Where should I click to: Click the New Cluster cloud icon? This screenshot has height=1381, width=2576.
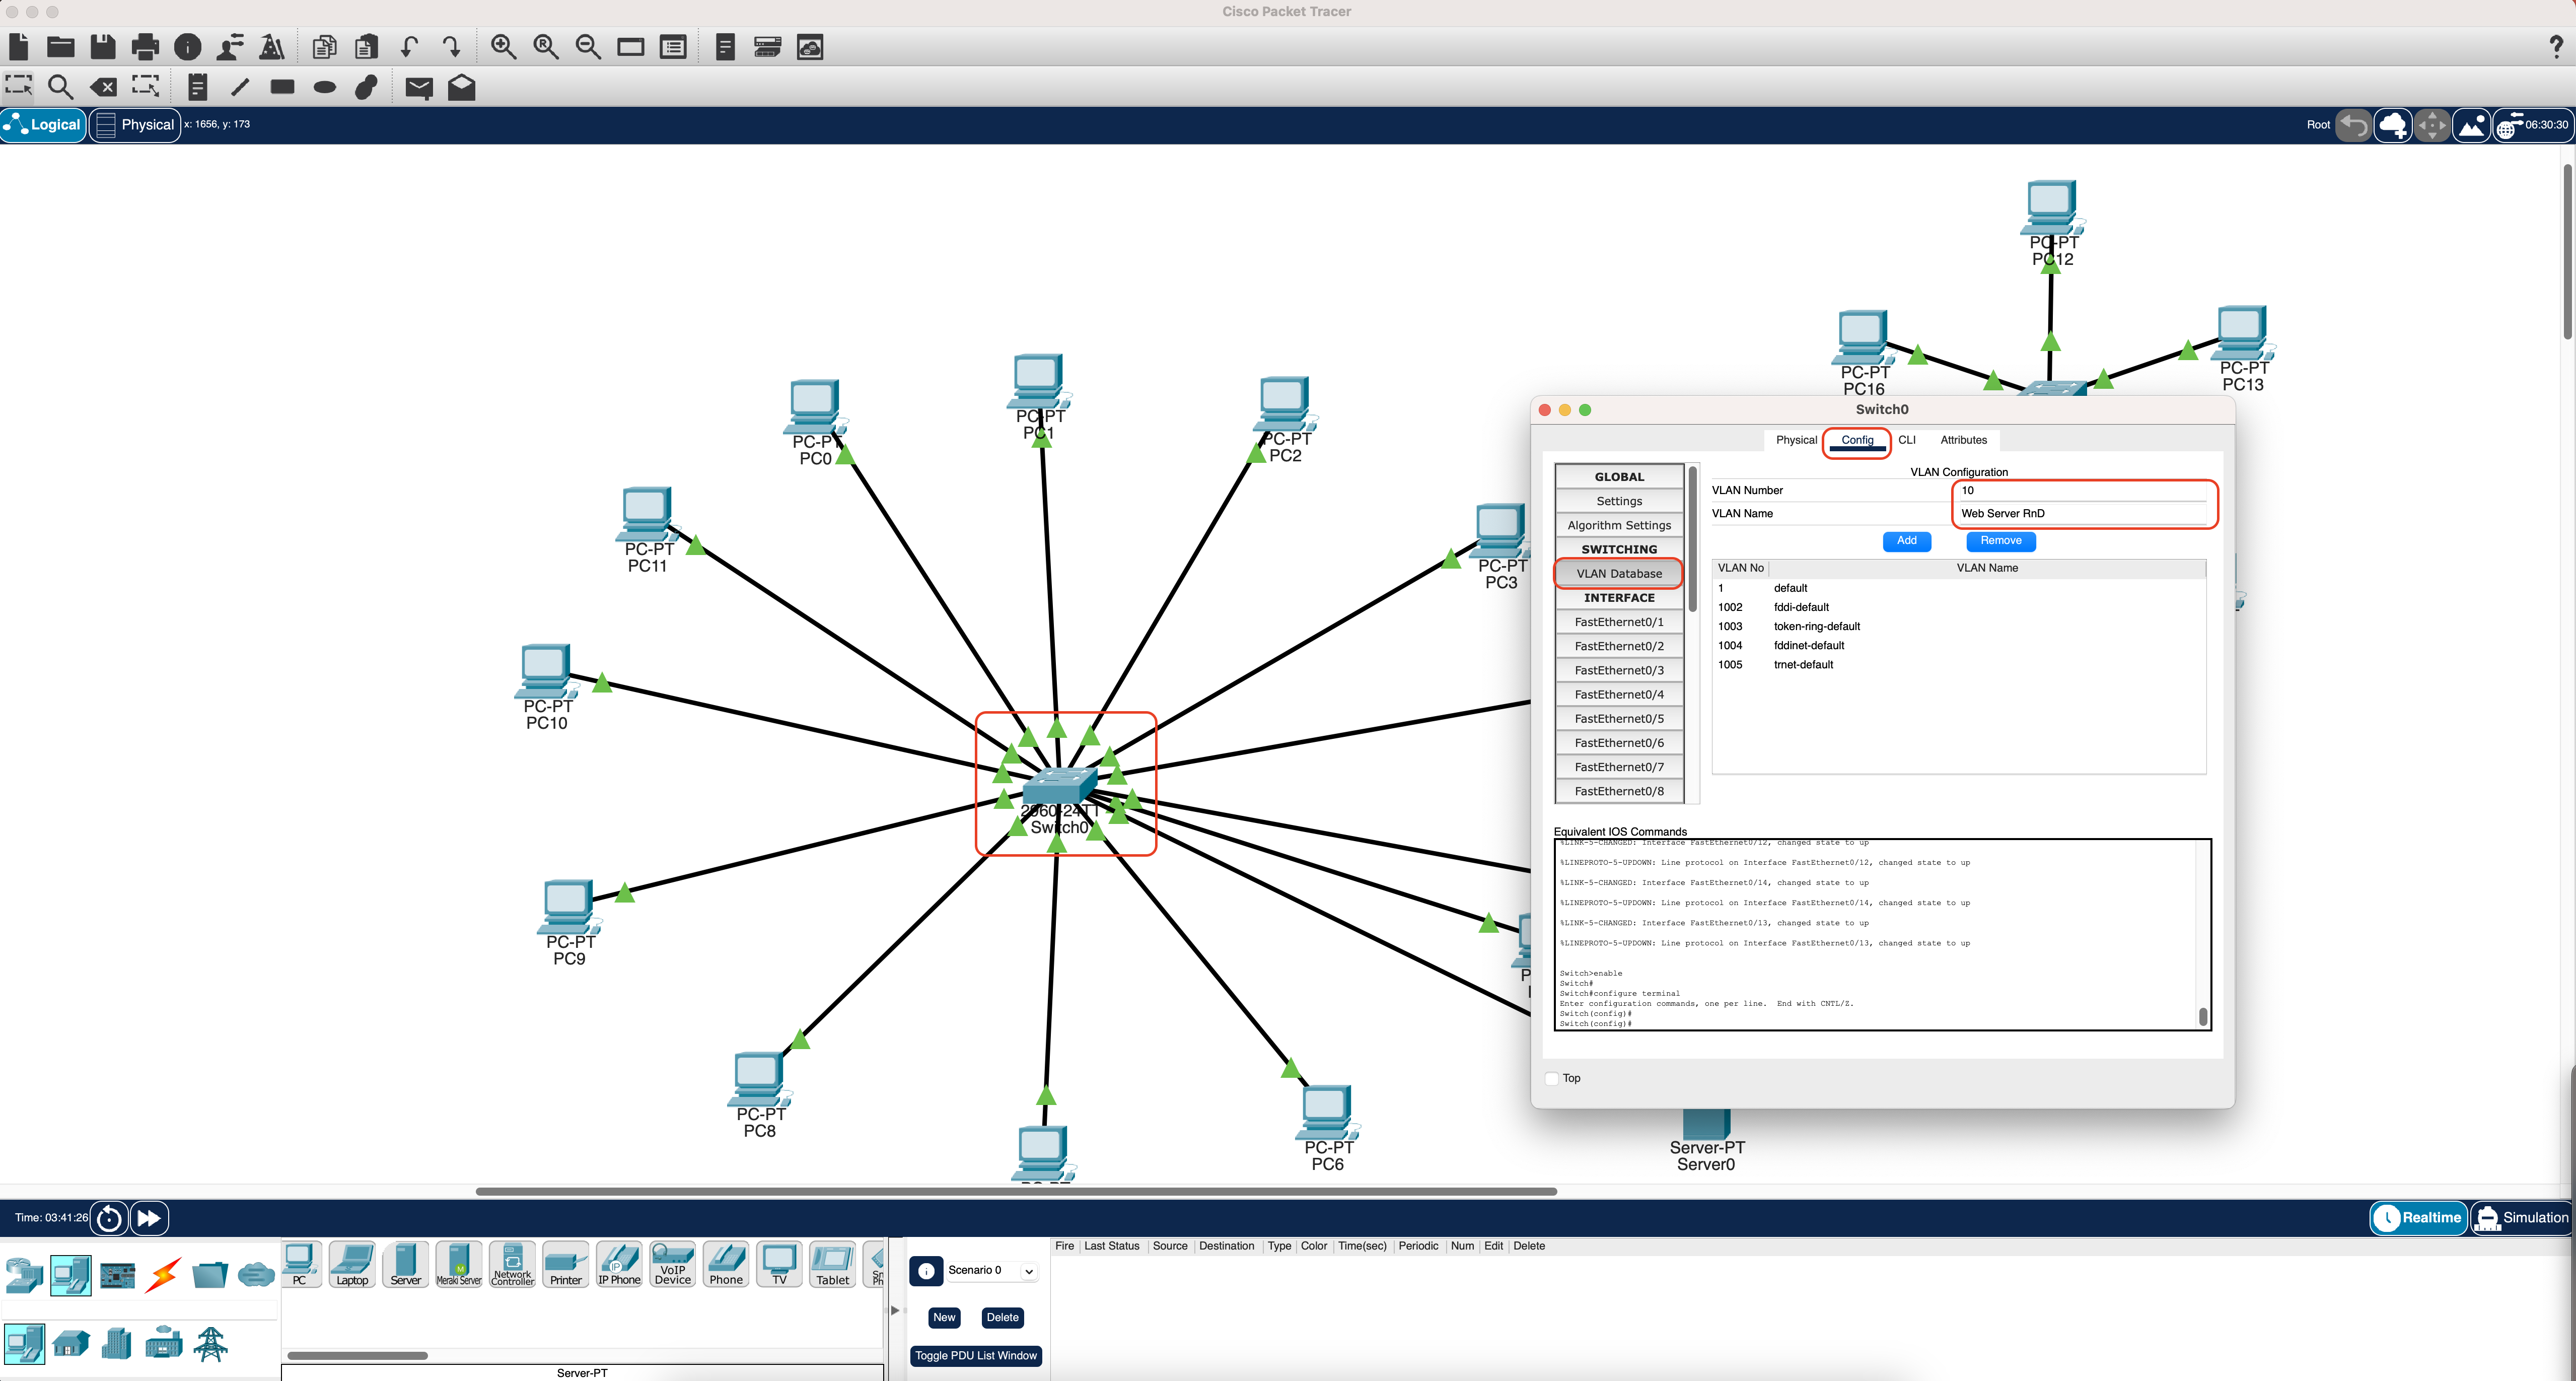tap(2392, 126)
